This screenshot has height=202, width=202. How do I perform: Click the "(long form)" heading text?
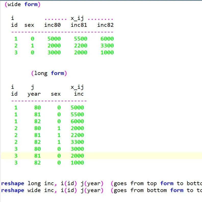pos(49,73)
